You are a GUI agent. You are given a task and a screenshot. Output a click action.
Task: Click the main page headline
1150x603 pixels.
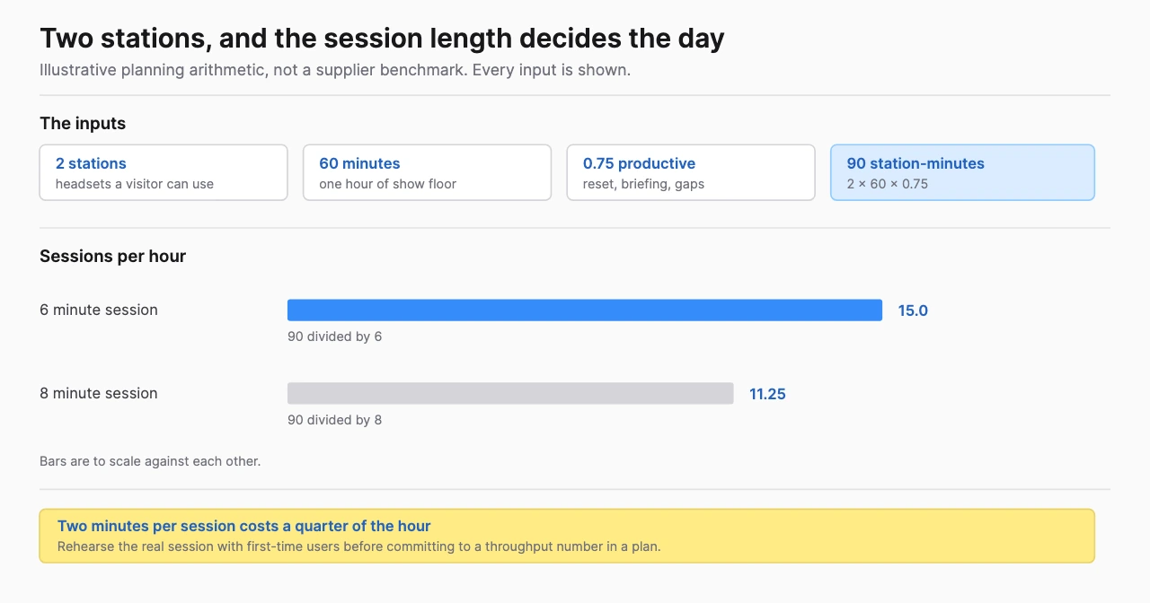pos(382,39)
